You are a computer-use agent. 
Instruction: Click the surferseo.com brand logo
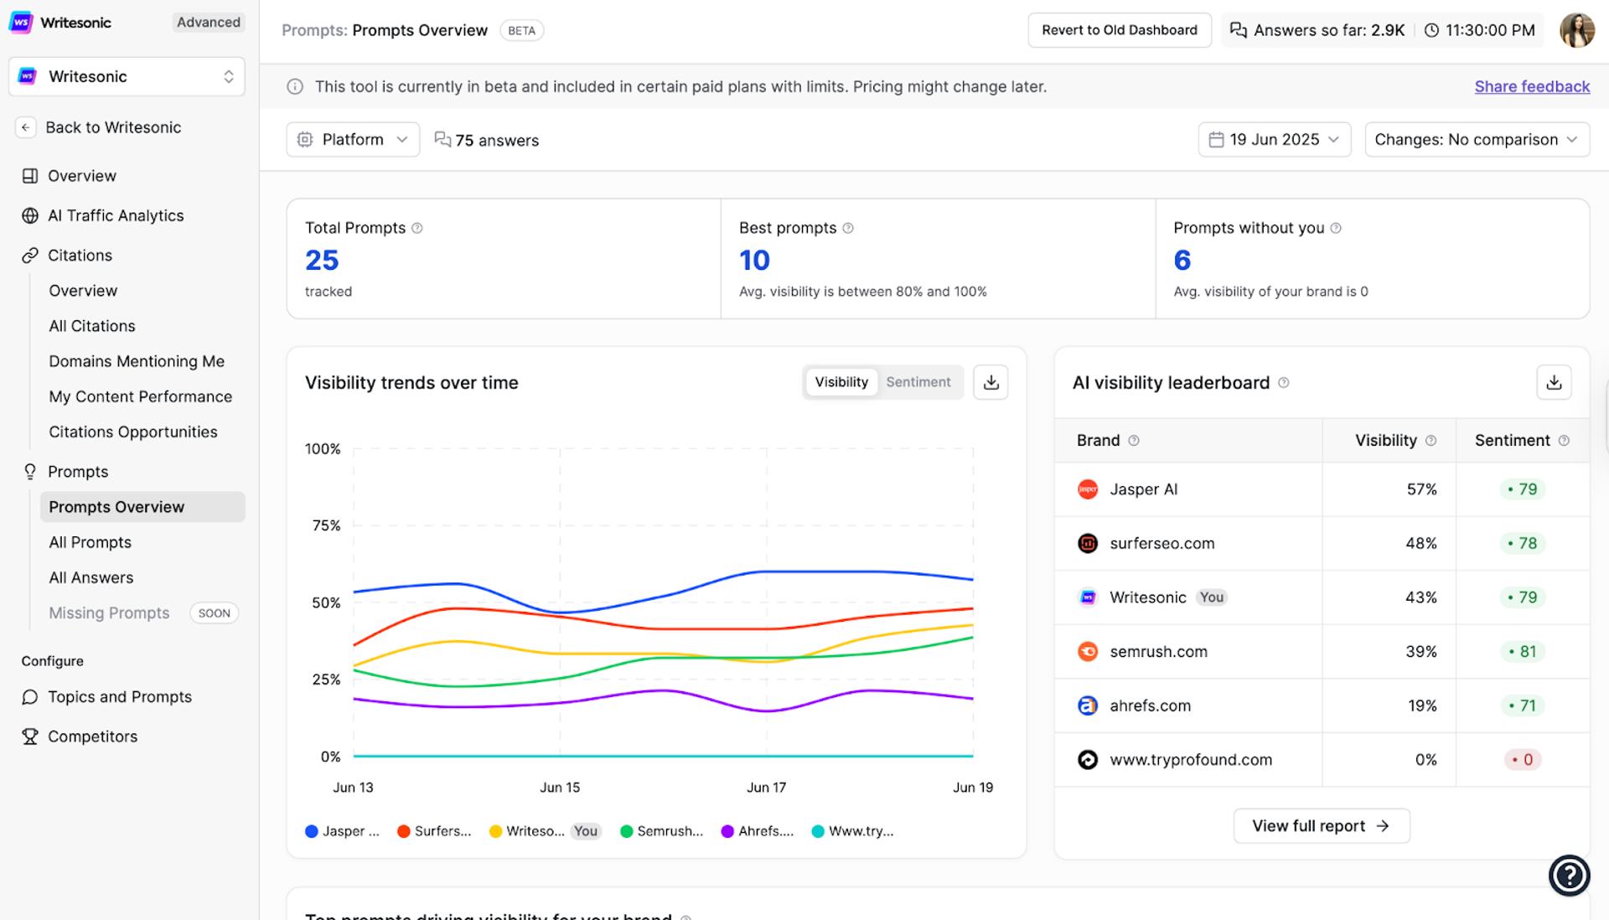tap(1088, 544)
